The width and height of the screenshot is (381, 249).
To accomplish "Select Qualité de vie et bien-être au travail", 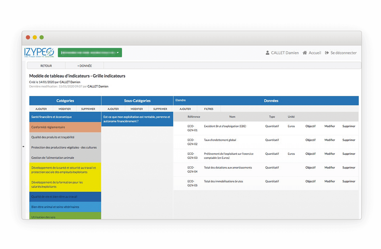I will (65, 197).
